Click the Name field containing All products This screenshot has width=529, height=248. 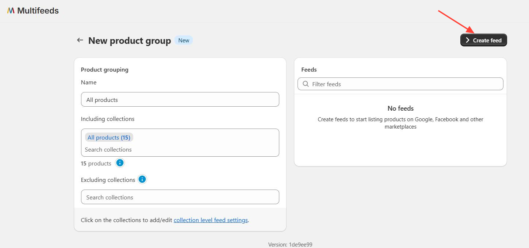[180, 100]
